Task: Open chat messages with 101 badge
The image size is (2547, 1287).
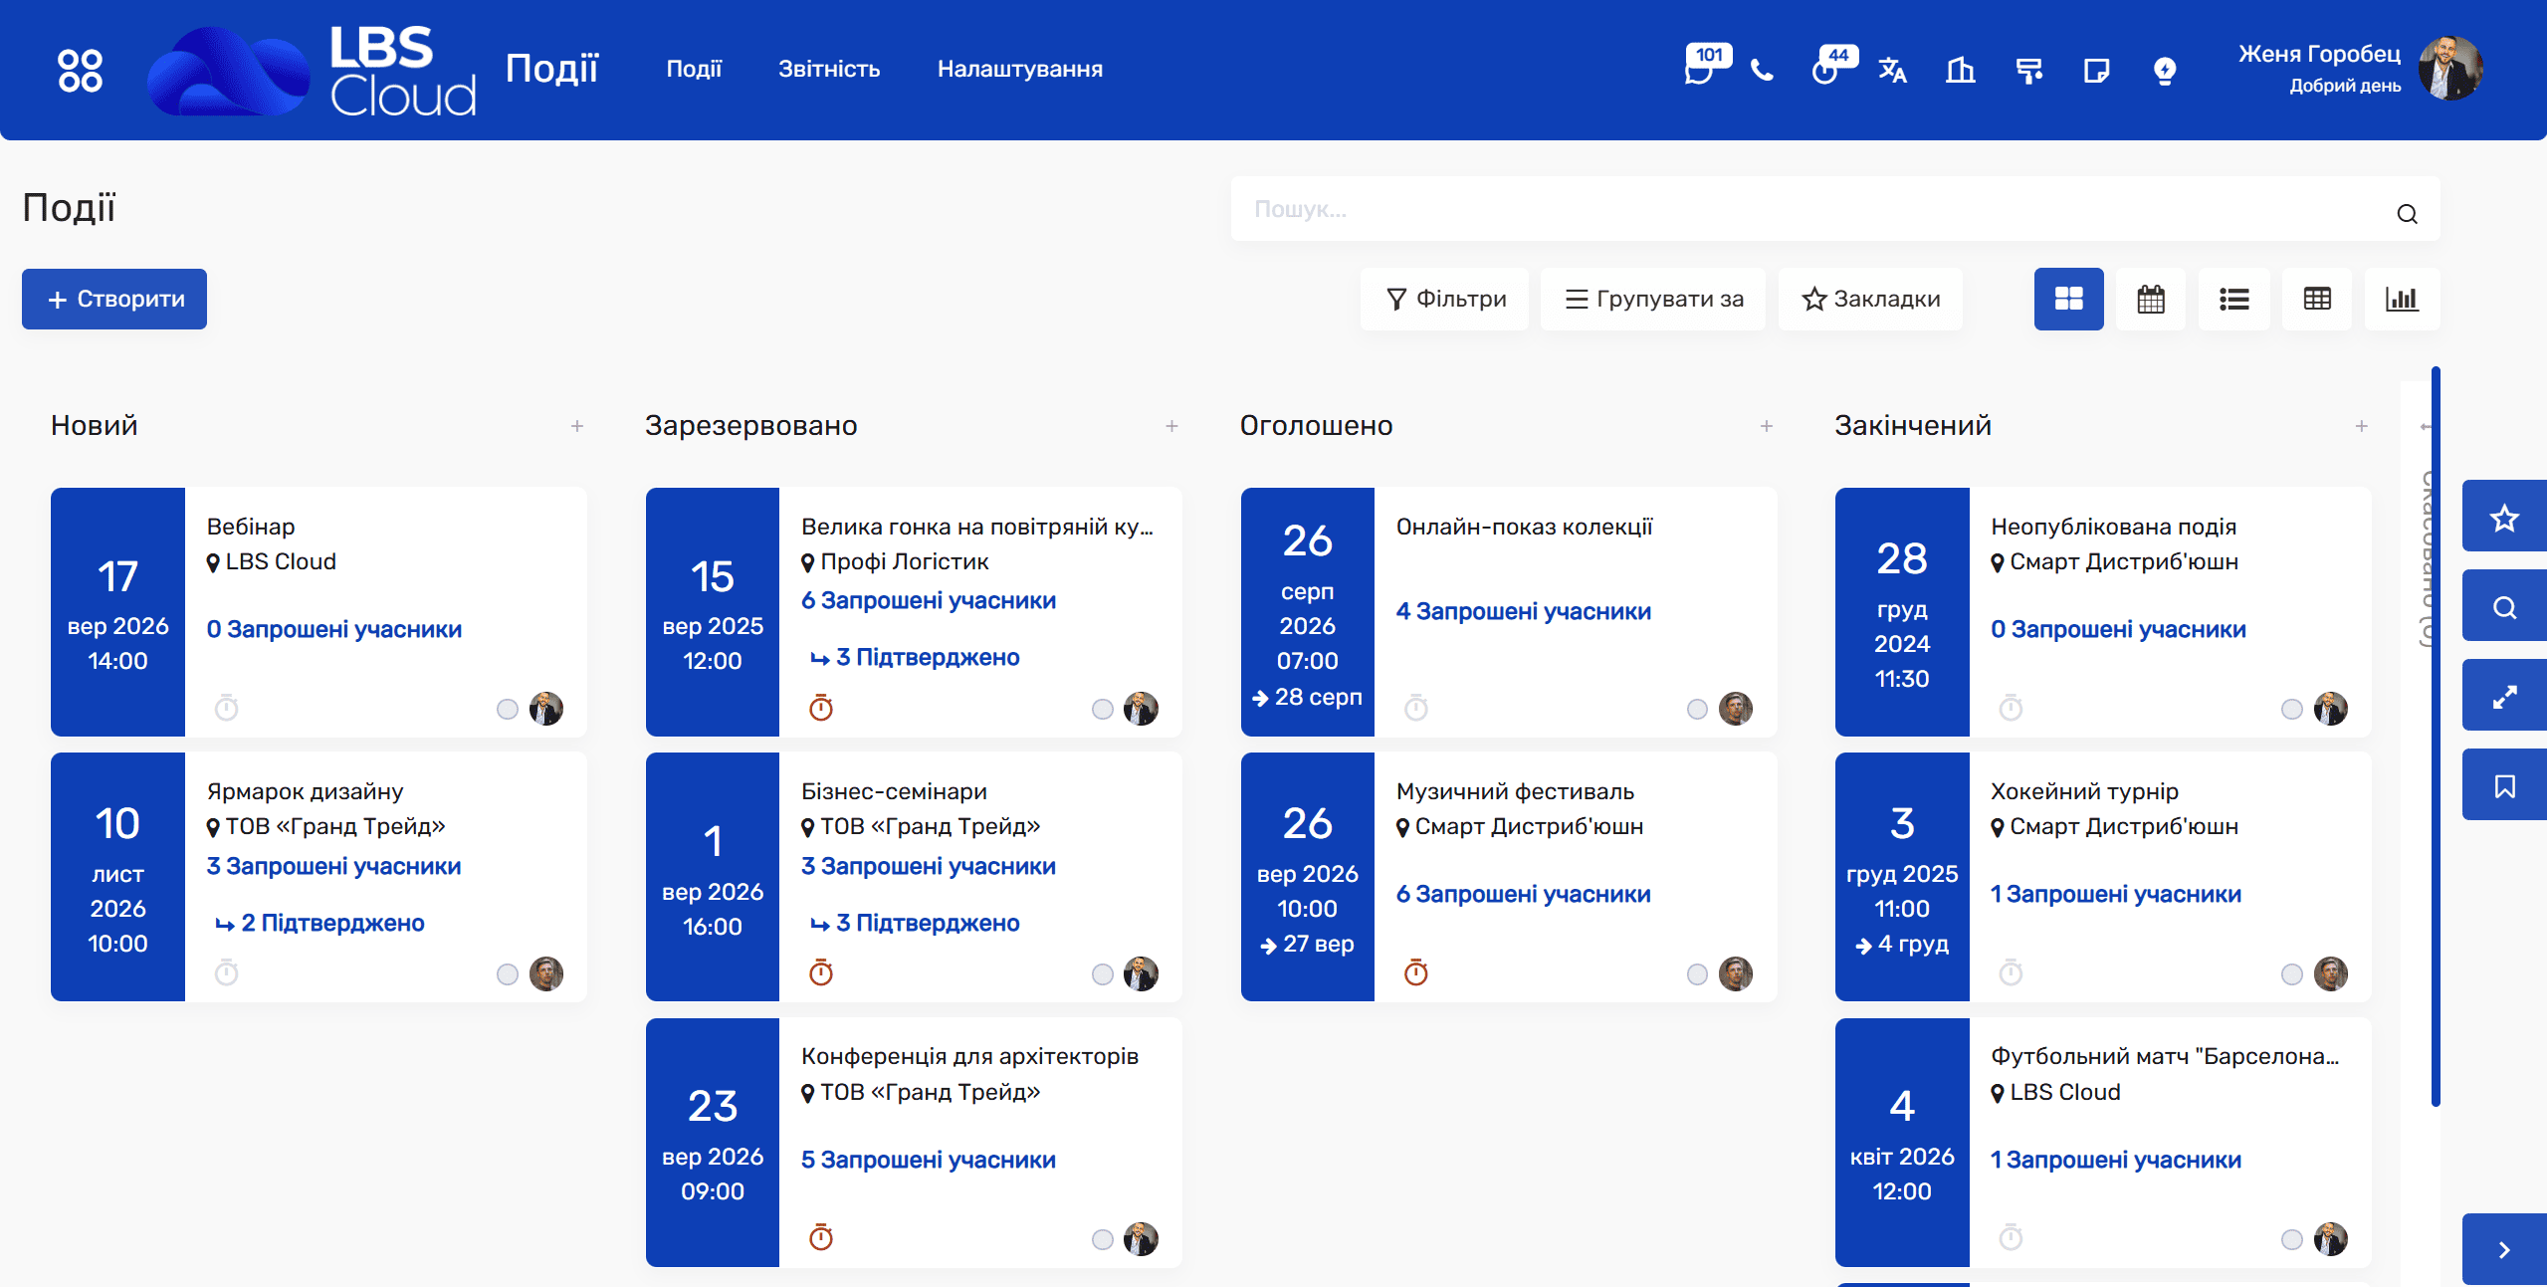Action: click(x=1706, y=66)
